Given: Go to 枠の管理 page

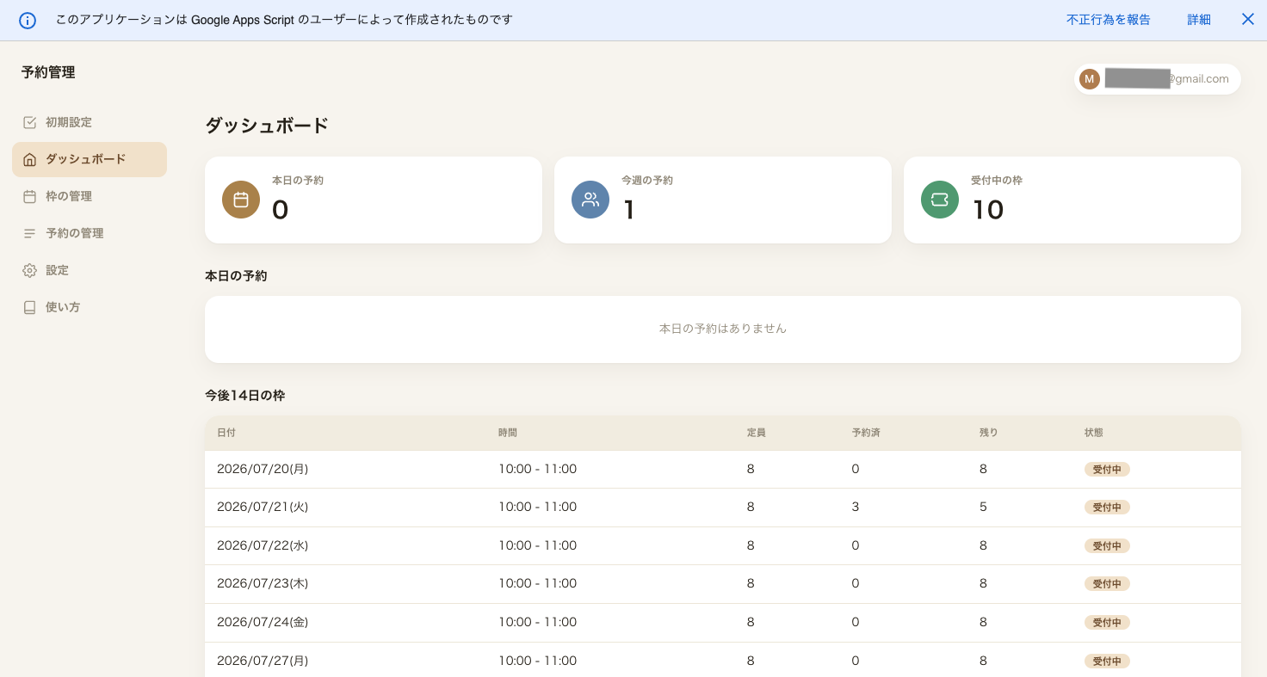Looking at the screenshot, I should click(90, 196).
